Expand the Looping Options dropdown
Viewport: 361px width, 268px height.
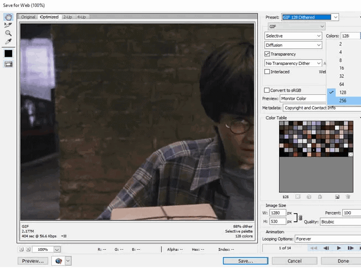click(321, 239)
